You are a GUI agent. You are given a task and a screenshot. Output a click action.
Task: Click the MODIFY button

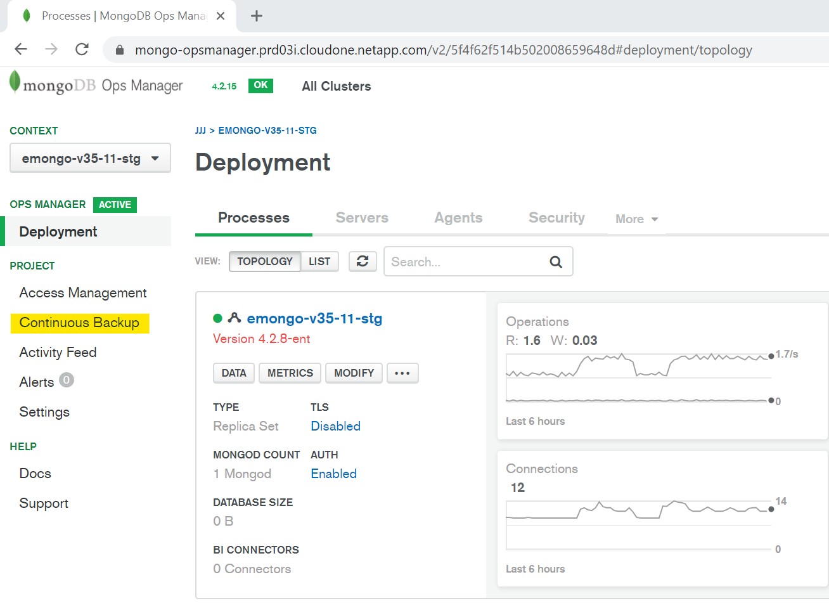pos(354,373)
